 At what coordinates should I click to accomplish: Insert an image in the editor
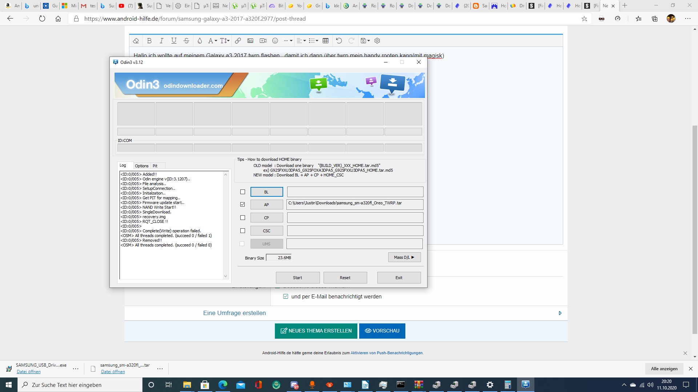pyautogui.click(x=250, y=41)
